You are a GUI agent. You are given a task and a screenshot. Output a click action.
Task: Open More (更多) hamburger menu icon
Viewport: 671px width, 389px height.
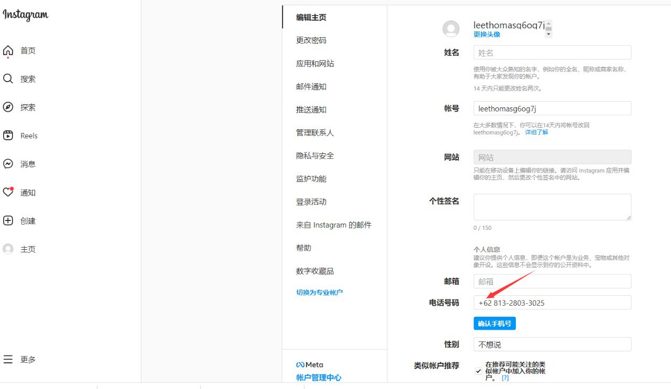point(8,360)
